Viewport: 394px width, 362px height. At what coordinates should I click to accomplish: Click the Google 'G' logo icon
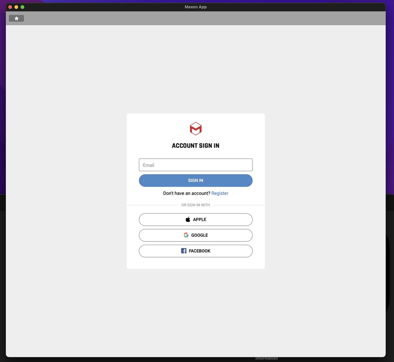186,235
